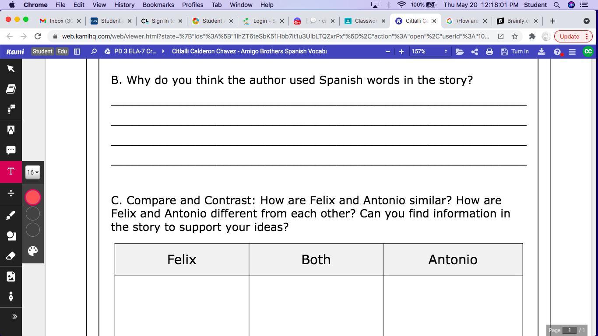Click the page number input field
The width and height of the screenshot is (598, 336).
click(x=569, y=330)
